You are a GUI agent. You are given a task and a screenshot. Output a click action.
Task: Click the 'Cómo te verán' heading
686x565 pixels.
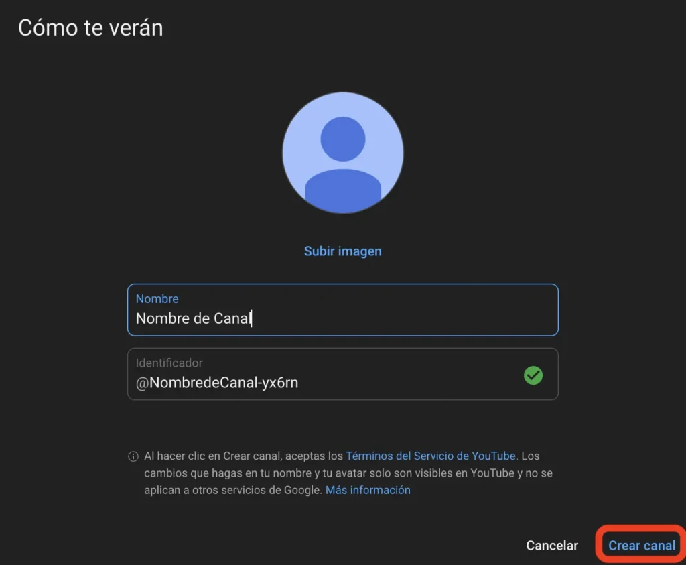pyautogui.click(x=90, y=28)
